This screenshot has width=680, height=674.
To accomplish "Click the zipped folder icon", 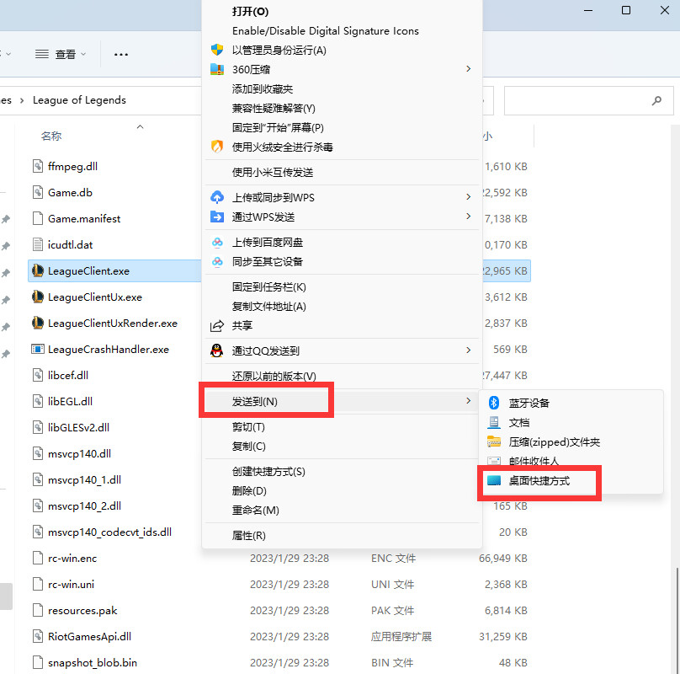I will pyautogui.click(x=493, y=441).
